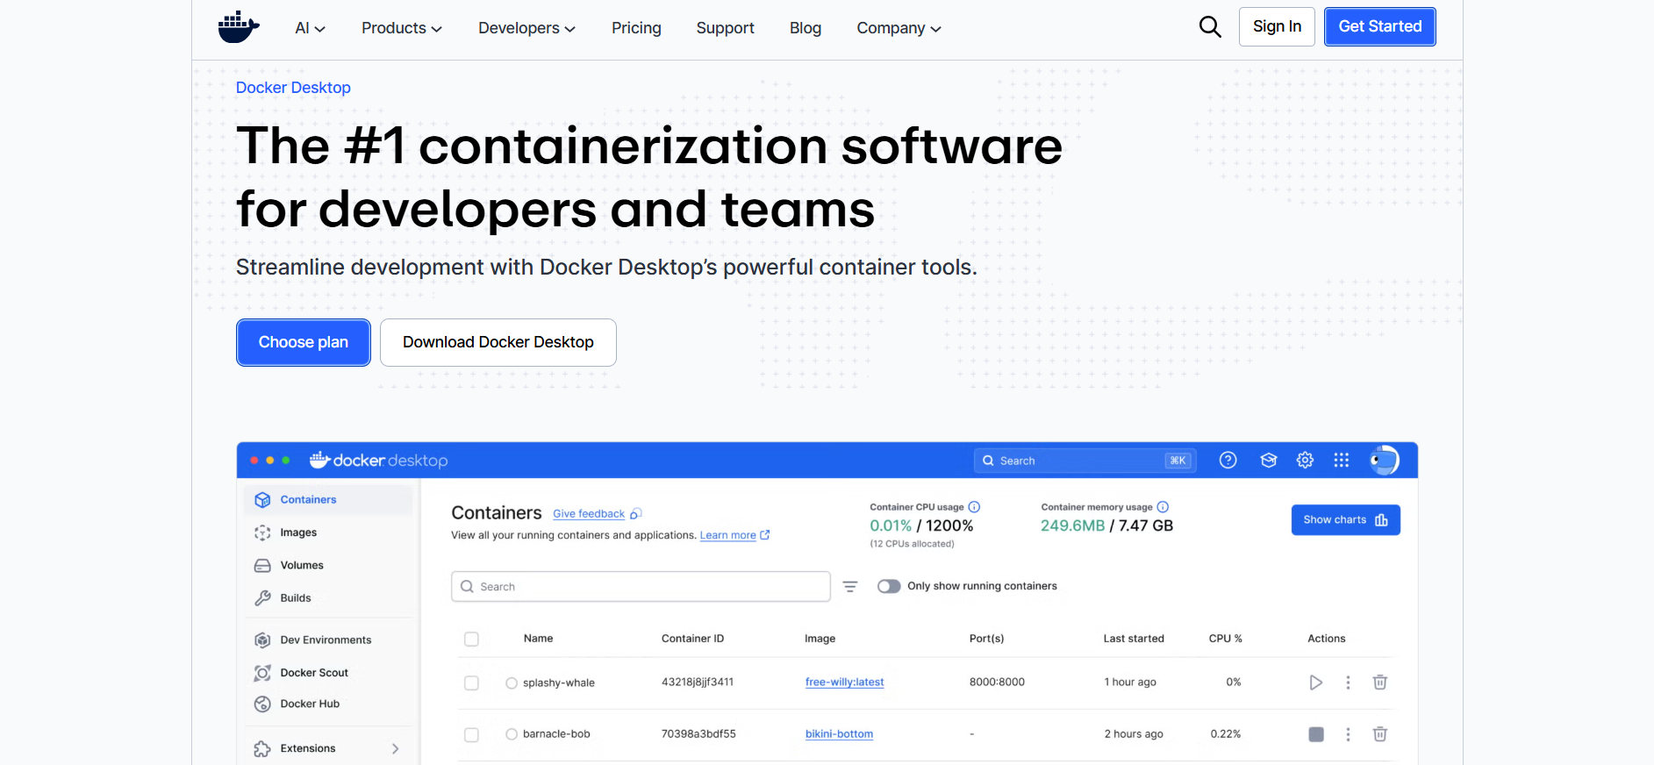
Task: Open the help question mark icon
Action: point(1228,461)
